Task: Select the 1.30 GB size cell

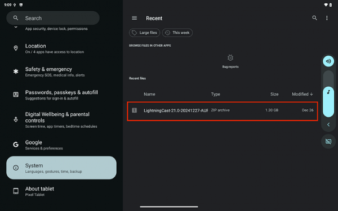Action: point(272,110)
